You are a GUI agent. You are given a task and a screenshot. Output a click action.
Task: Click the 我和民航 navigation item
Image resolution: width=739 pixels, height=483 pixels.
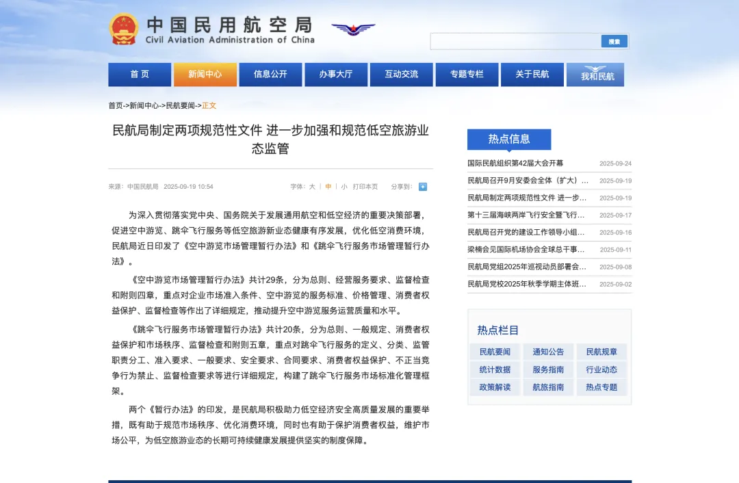[x=595, y=74]
